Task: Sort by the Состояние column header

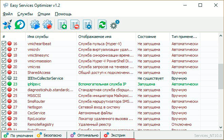Action: pos(147,36)
